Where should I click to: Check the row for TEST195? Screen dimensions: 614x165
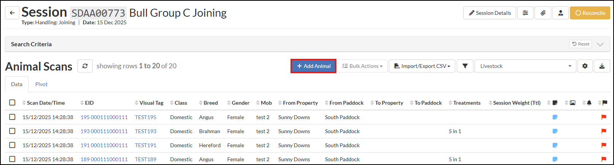point(12,117)
